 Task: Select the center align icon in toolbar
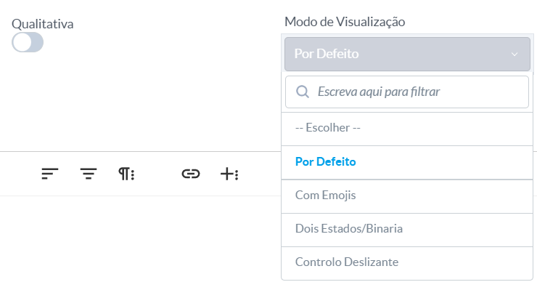[89, 174]
